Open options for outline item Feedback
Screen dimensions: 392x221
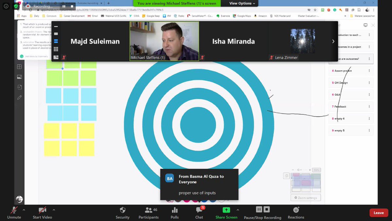(369, 106)
